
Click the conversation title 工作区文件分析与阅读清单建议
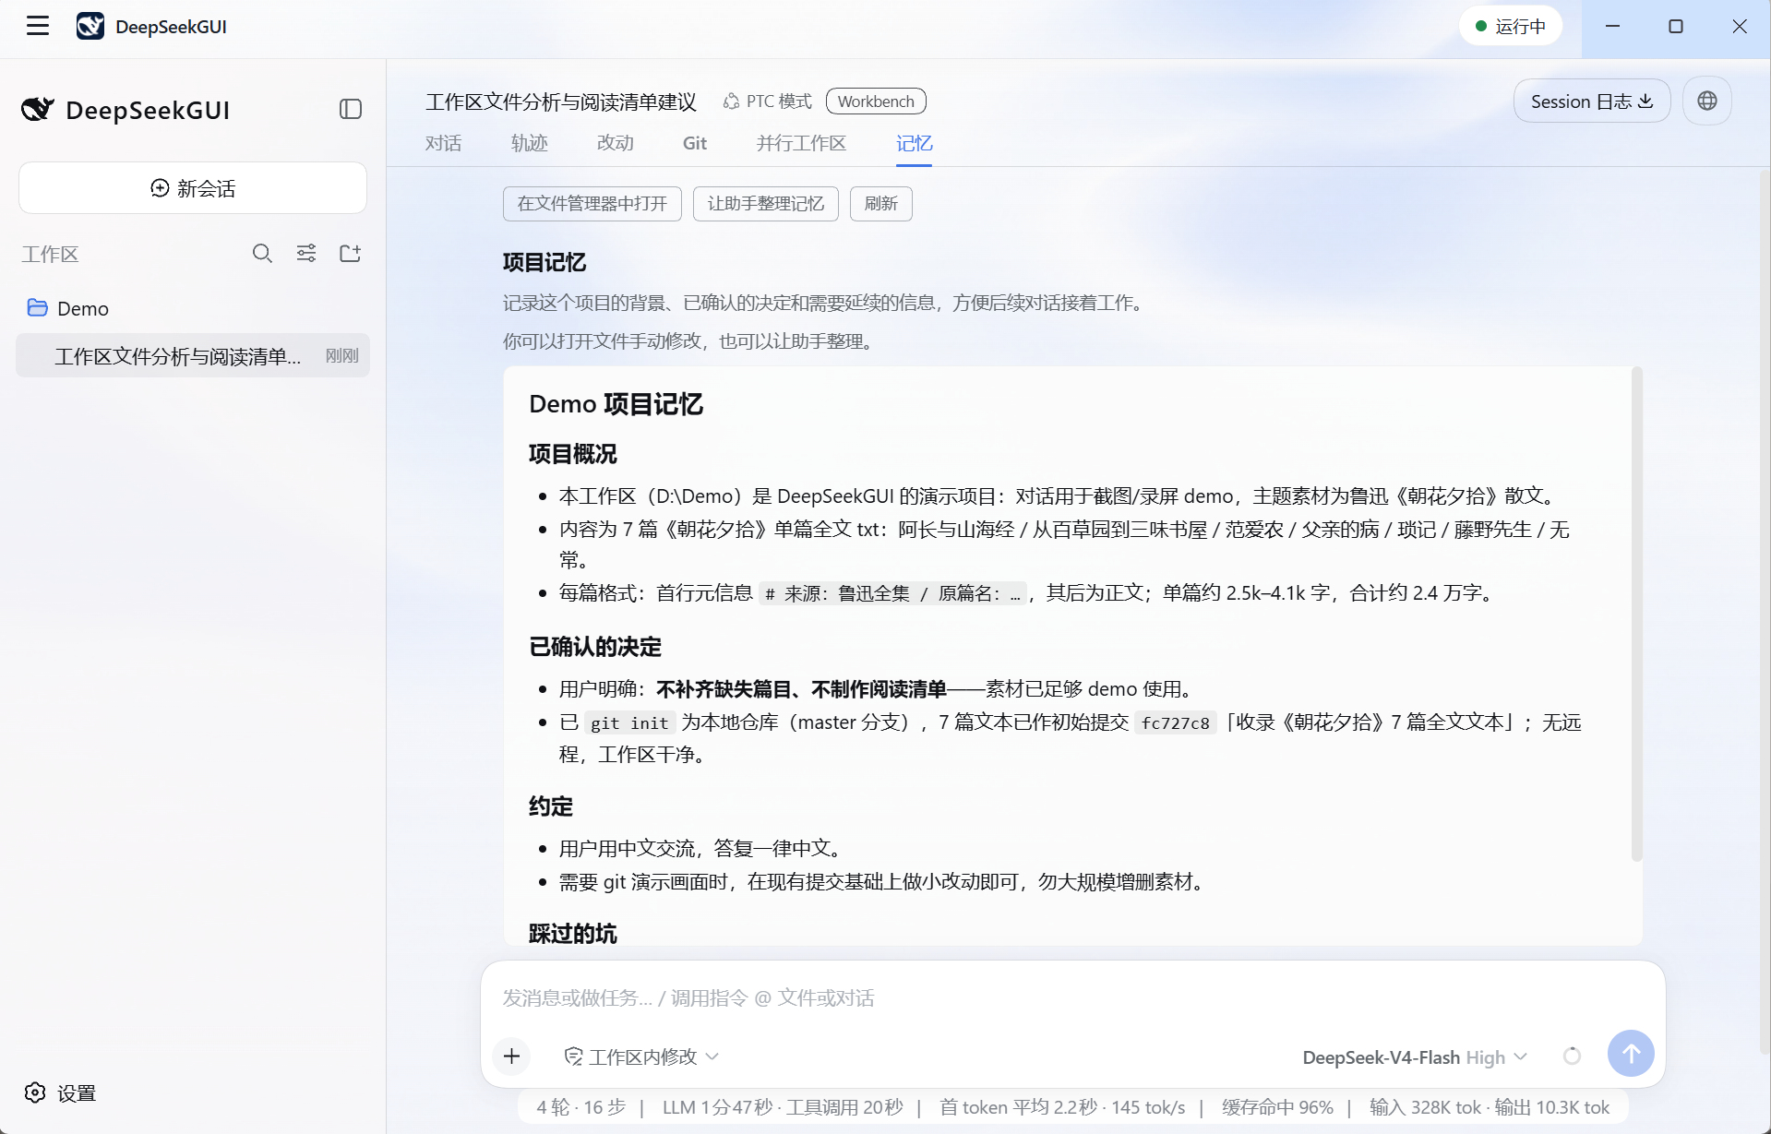(561, 101)
